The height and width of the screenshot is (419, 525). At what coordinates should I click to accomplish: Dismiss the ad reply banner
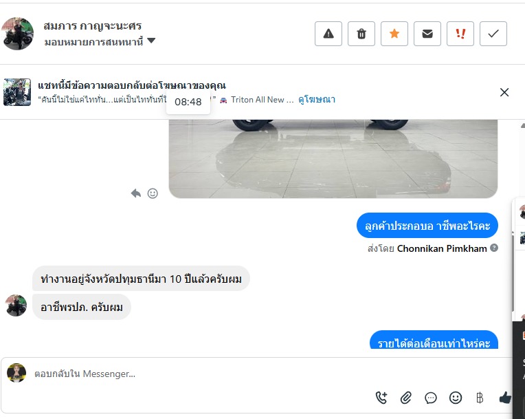[504, 92]
